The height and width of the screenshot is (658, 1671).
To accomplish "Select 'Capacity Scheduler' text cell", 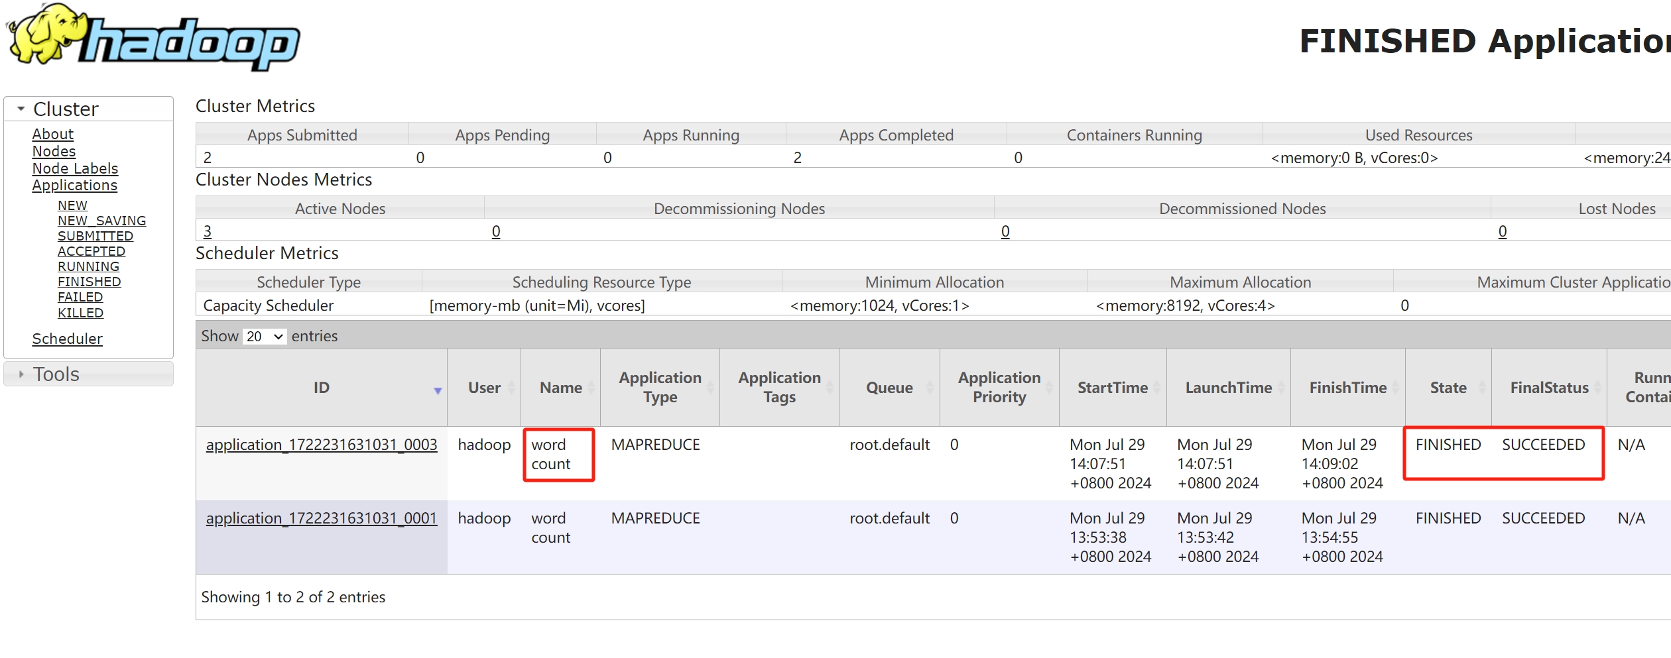I will tap(269, 305).
